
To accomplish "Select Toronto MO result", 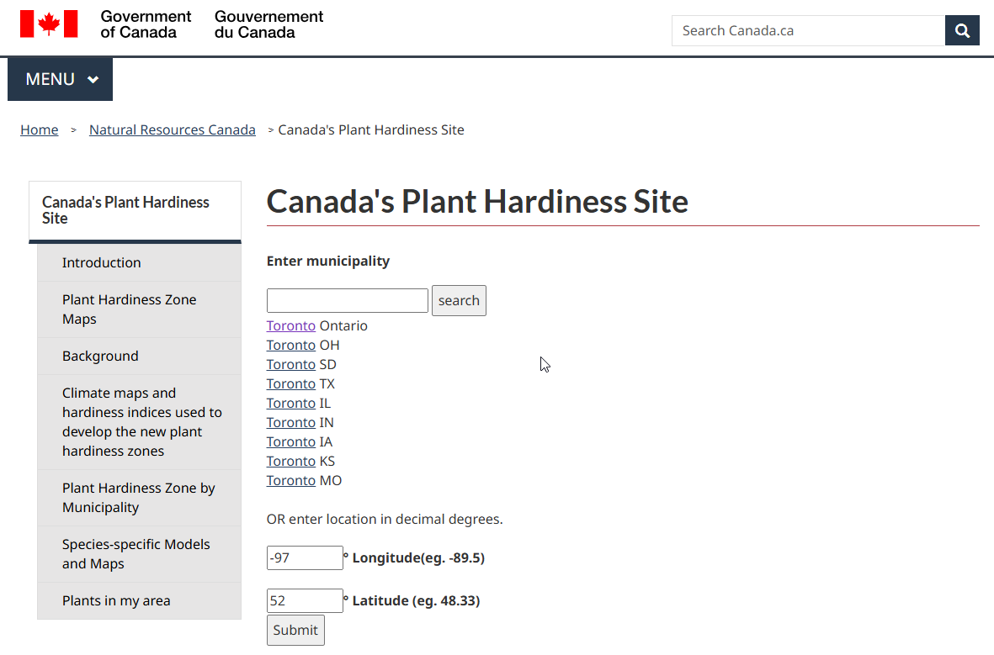I will tap(291, 481).
